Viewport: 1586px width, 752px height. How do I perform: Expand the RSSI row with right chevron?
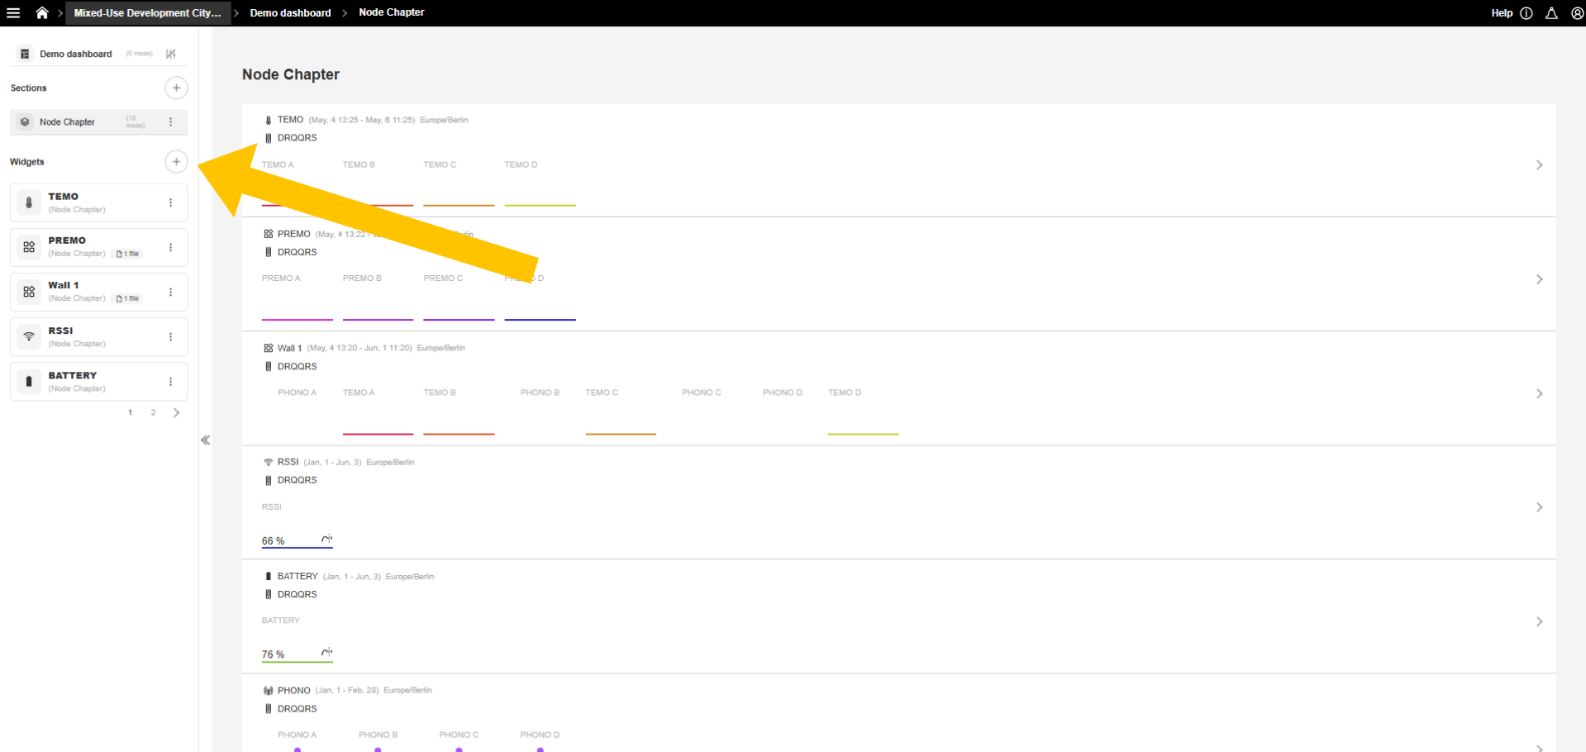coord(1539,507)
